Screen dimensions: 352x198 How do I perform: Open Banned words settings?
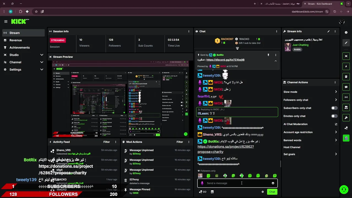pos(310,140)
